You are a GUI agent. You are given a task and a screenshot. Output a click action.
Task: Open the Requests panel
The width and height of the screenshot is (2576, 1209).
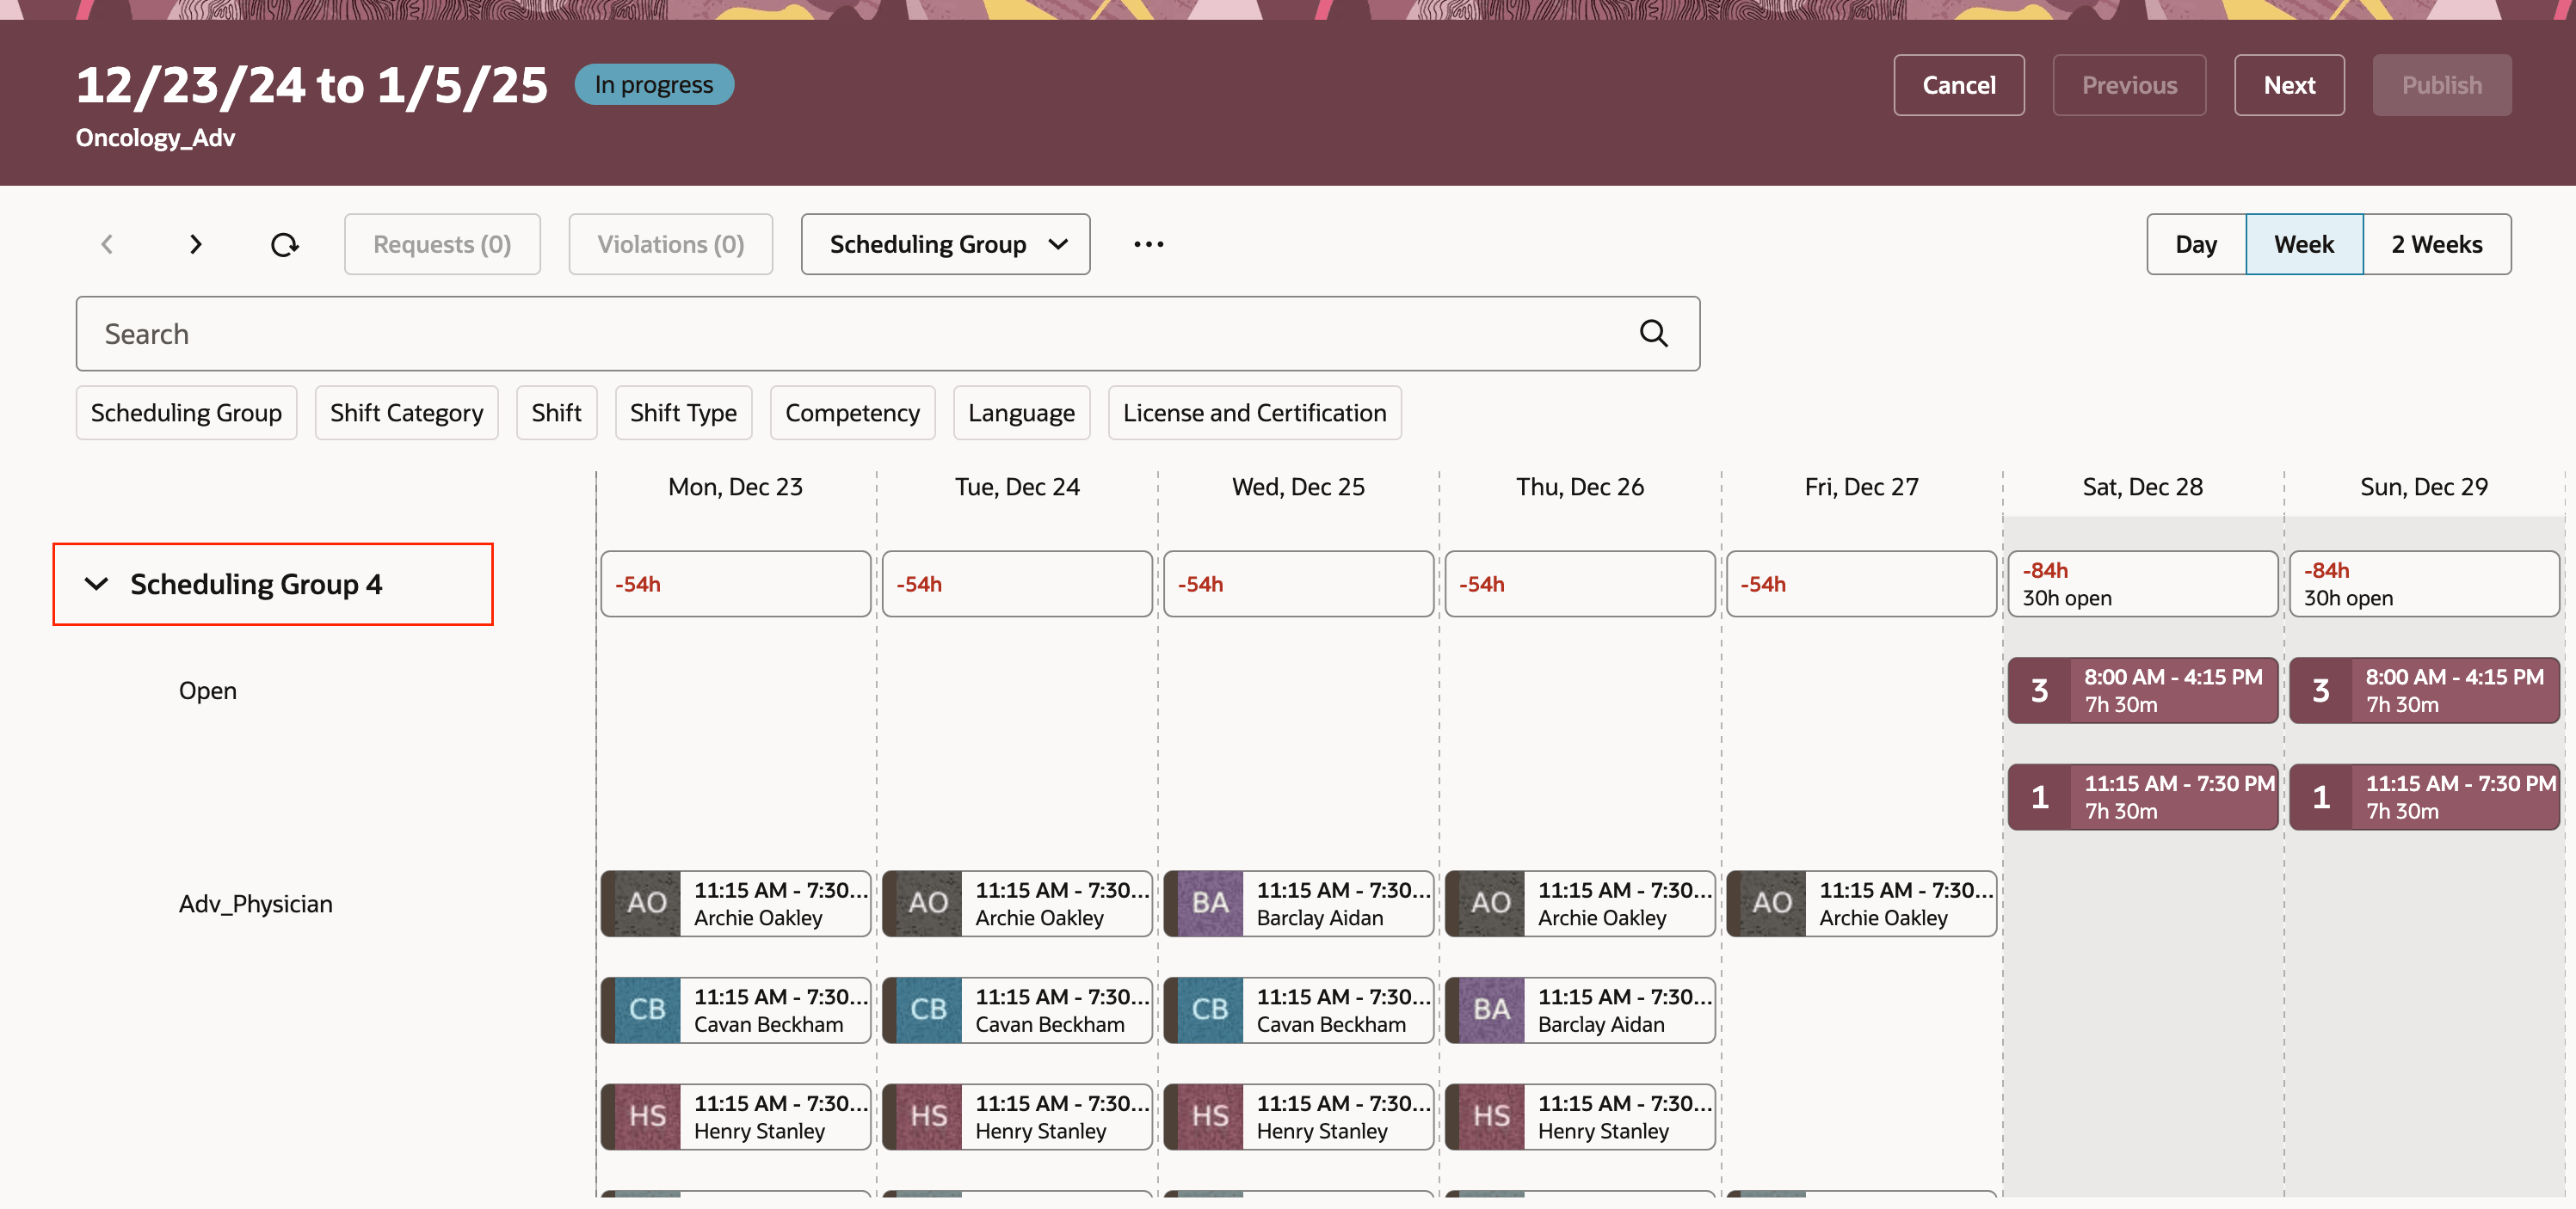[x=442, y=244]
